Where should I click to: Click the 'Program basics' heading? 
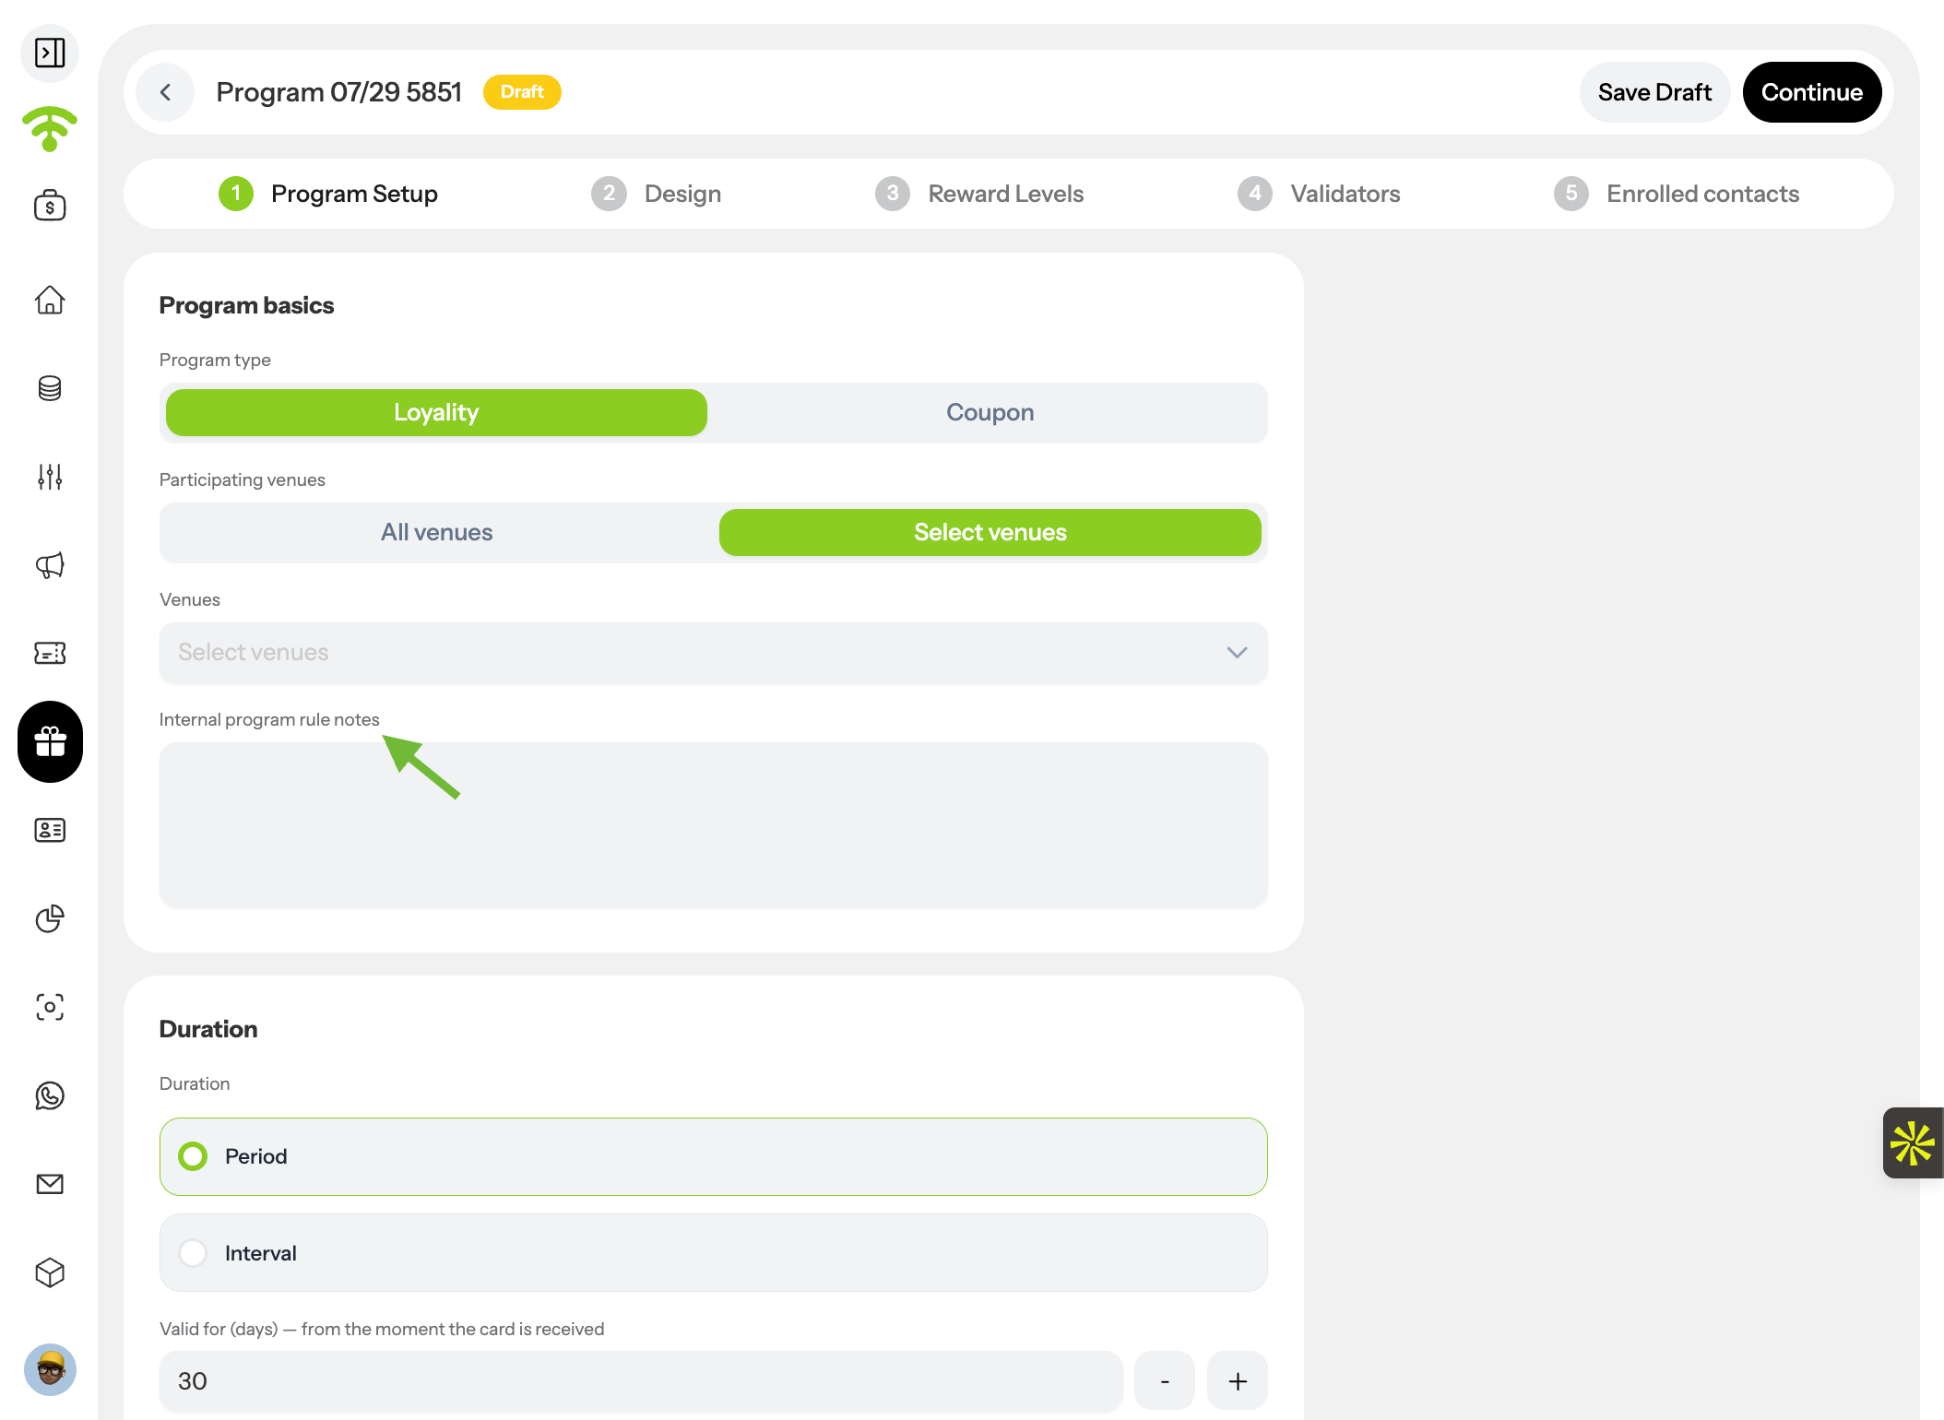[x=246, y=305]
